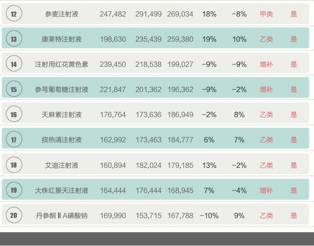Viewport: 314px width, 246px height.
Task: Select the −10% value for 丹参酮ⅡA磺酸钠
Action: [x=209, y=216]
